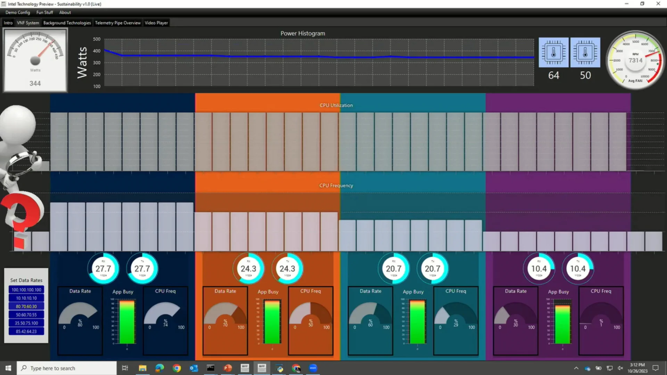Viewport: 667px width, 375px height.
Task: Unmute the speaker volume tray icon
Action: (620, 368)
